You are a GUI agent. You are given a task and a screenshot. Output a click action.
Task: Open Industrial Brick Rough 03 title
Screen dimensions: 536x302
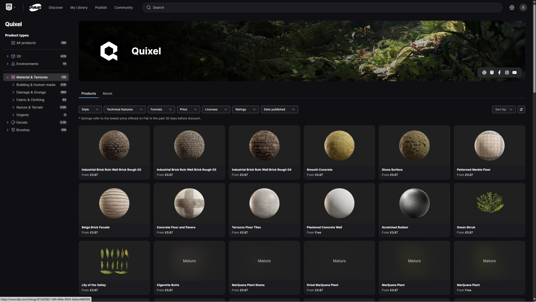[x=186, y=170]
